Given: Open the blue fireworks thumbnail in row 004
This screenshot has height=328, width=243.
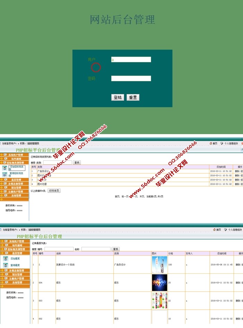Looking at the screenshot, I should point(159,283).
